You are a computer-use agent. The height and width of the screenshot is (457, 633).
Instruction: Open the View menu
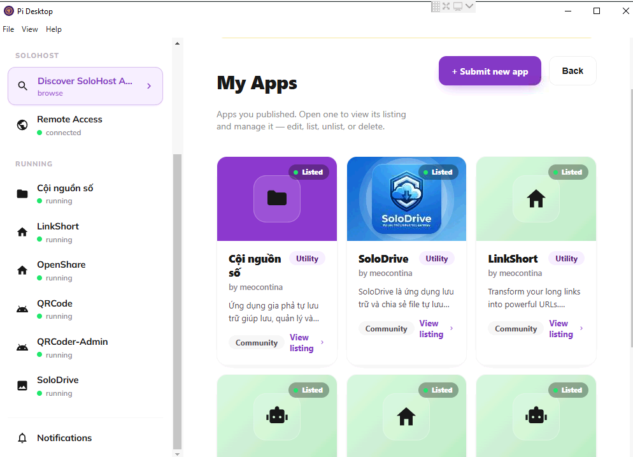(x=29, y=29)
